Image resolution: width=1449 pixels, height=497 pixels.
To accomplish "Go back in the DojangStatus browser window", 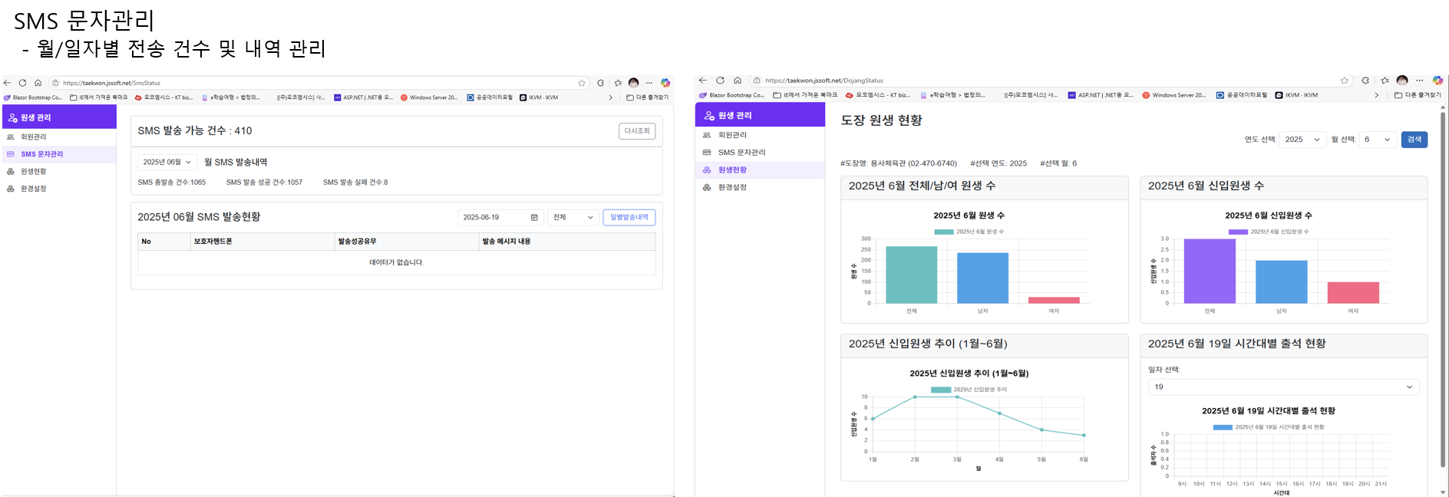I will tap(703, 80).
